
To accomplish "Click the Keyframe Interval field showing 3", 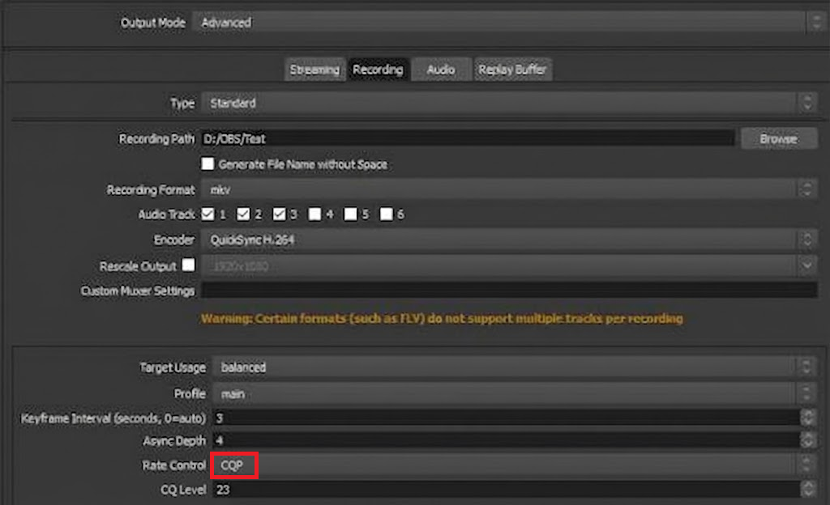I will tap(506, 418).
